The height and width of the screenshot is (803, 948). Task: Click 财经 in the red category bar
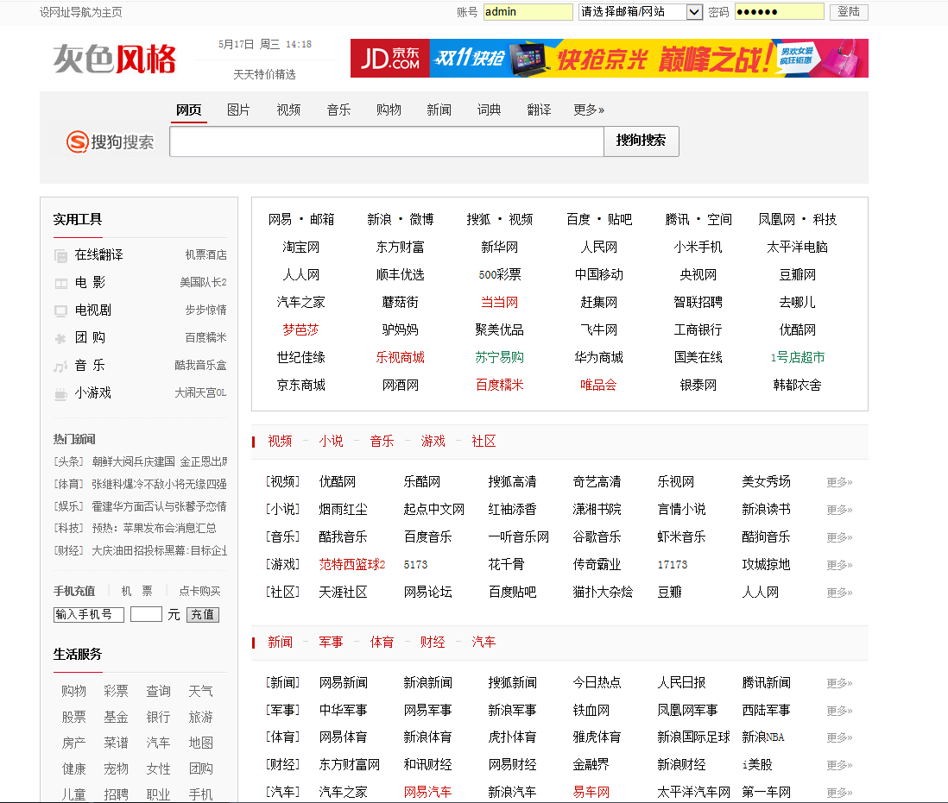point(433,643)
